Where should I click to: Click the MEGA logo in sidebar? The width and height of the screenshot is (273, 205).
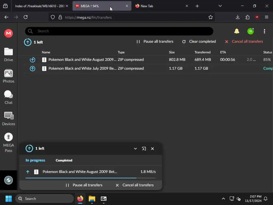(8, 33)
